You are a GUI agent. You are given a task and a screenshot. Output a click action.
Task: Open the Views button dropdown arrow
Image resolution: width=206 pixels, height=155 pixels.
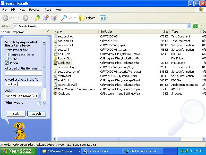(x=107, y=18)
